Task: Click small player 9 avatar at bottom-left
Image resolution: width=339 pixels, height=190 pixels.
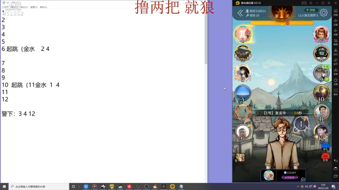Action: click(x=240, y=158)
